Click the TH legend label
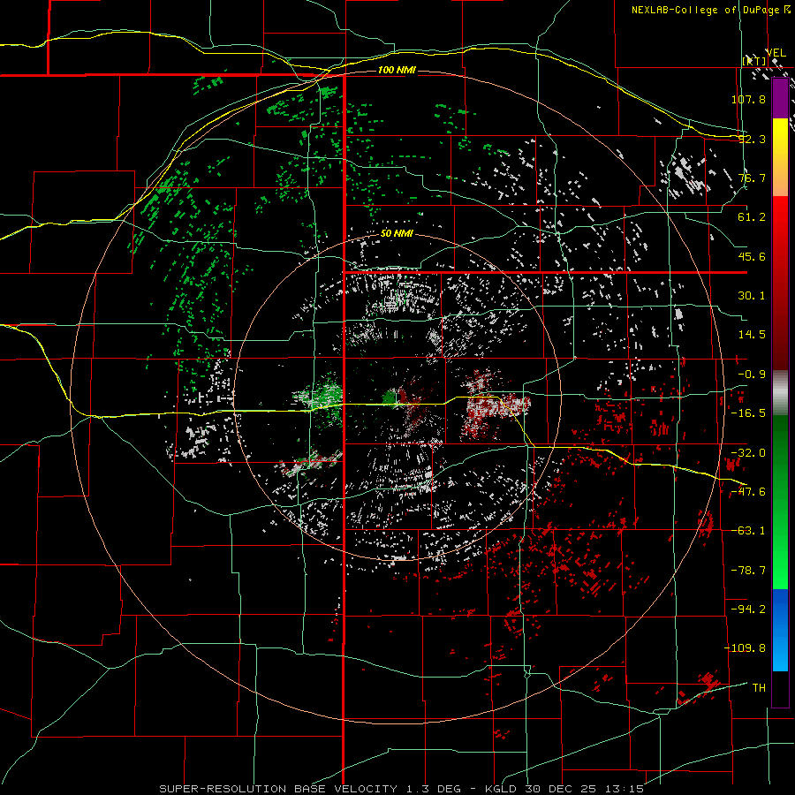795x795 pixels. click(x=759, y=688)
